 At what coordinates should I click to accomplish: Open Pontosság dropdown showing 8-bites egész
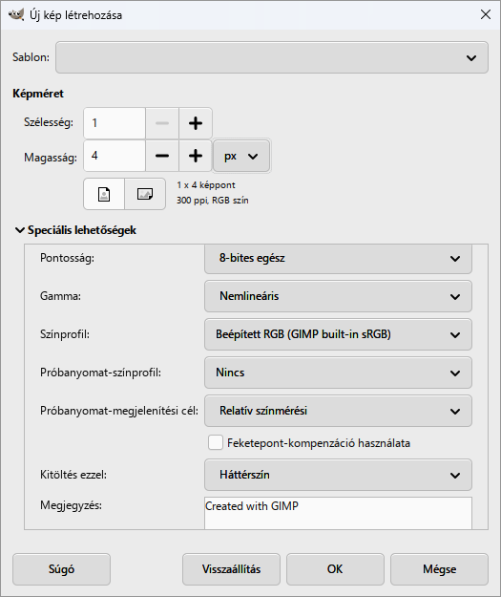[x=338, y=258]
